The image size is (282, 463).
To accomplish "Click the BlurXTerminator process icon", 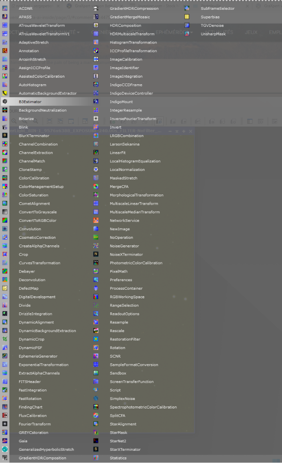I will click(x=5, y=135).
